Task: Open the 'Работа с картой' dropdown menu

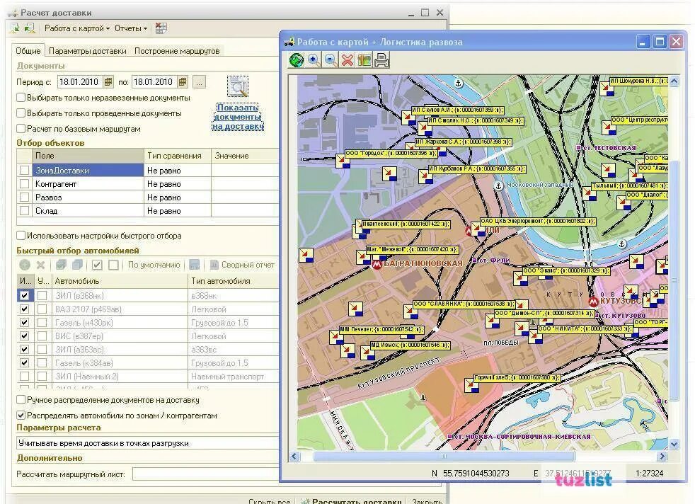Action: (x=76, y=28)
